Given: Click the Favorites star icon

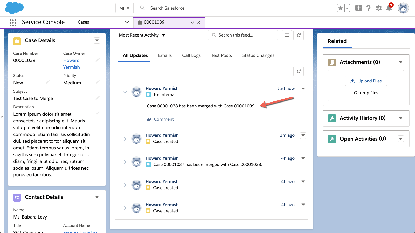Looking at the screenshot, I should coord(340,8).
